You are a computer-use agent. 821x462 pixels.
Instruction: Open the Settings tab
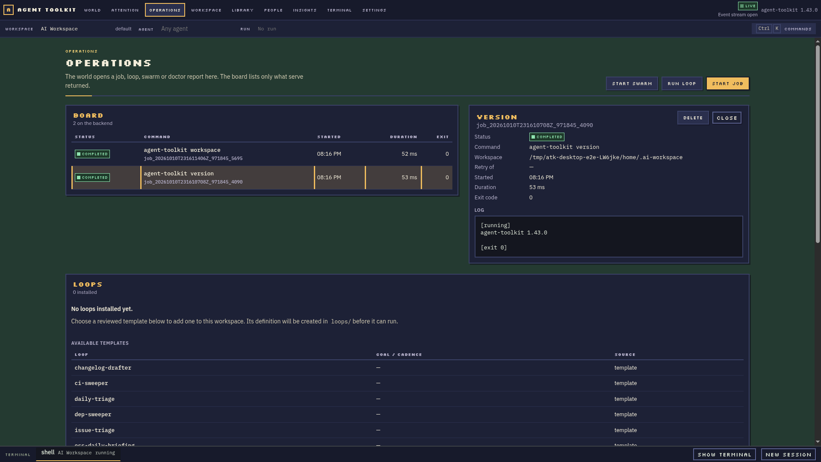[x=374, y=10]
